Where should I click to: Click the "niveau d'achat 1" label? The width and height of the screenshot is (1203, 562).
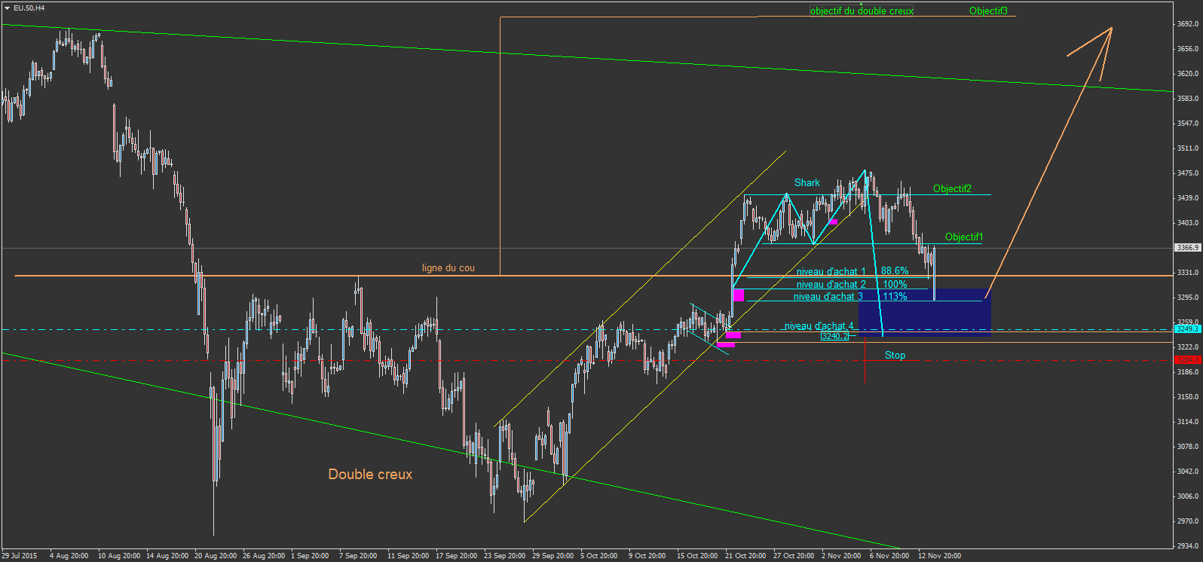click(x=831, y=272)
